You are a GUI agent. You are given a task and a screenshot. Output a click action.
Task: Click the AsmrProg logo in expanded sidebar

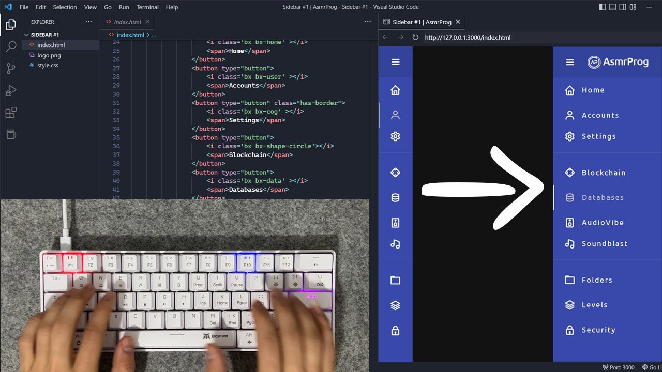pos(618,62)
